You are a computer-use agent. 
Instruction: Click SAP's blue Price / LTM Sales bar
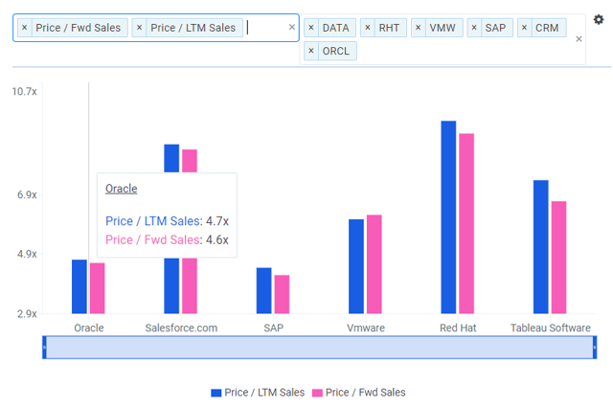[264, 290]
